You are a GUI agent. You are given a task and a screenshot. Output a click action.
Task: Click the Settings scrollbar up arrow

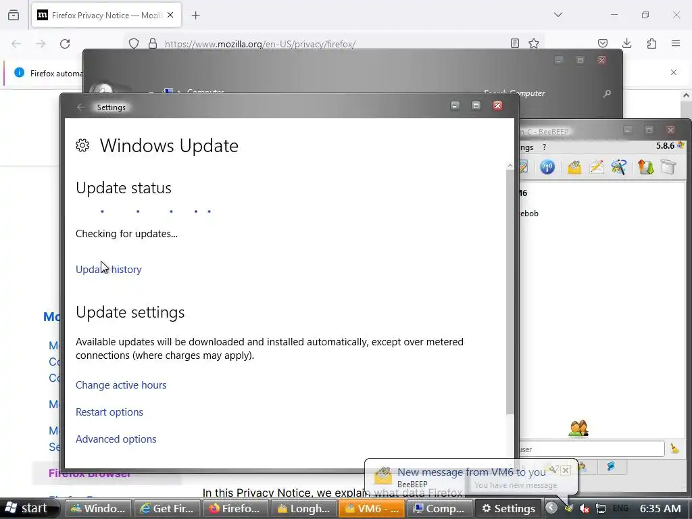(510, 166)
